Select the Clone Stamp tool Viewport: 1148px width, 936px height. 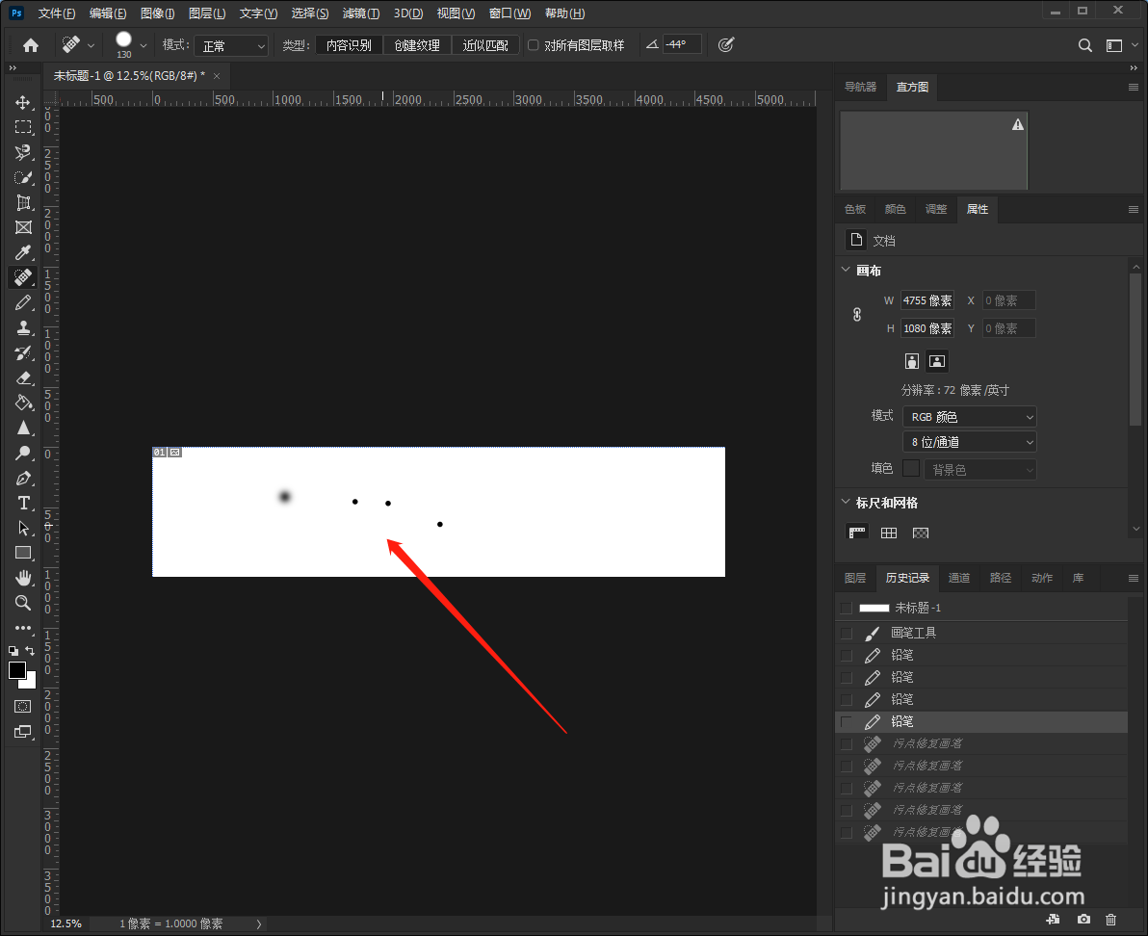23,327
